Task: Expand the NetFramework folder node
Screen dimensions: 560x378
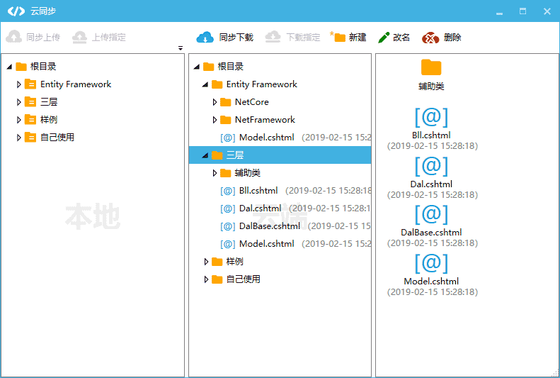Action: (215, 120)
